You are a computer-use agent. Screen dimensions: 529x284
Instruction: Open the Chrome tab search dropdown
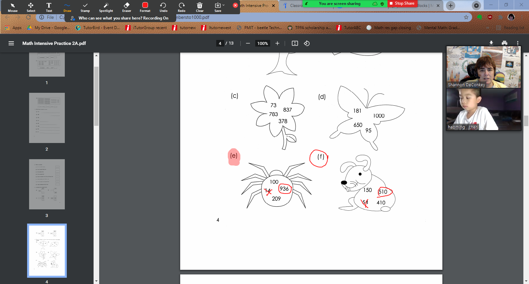click(x=476, y=6)
